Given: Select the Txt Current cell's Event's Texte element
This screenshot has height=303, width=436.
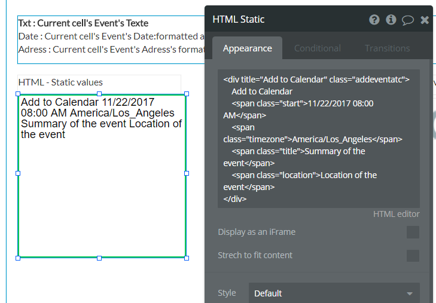Looking at the screenshot, I should pyautogui.click(x=83, y=24).
